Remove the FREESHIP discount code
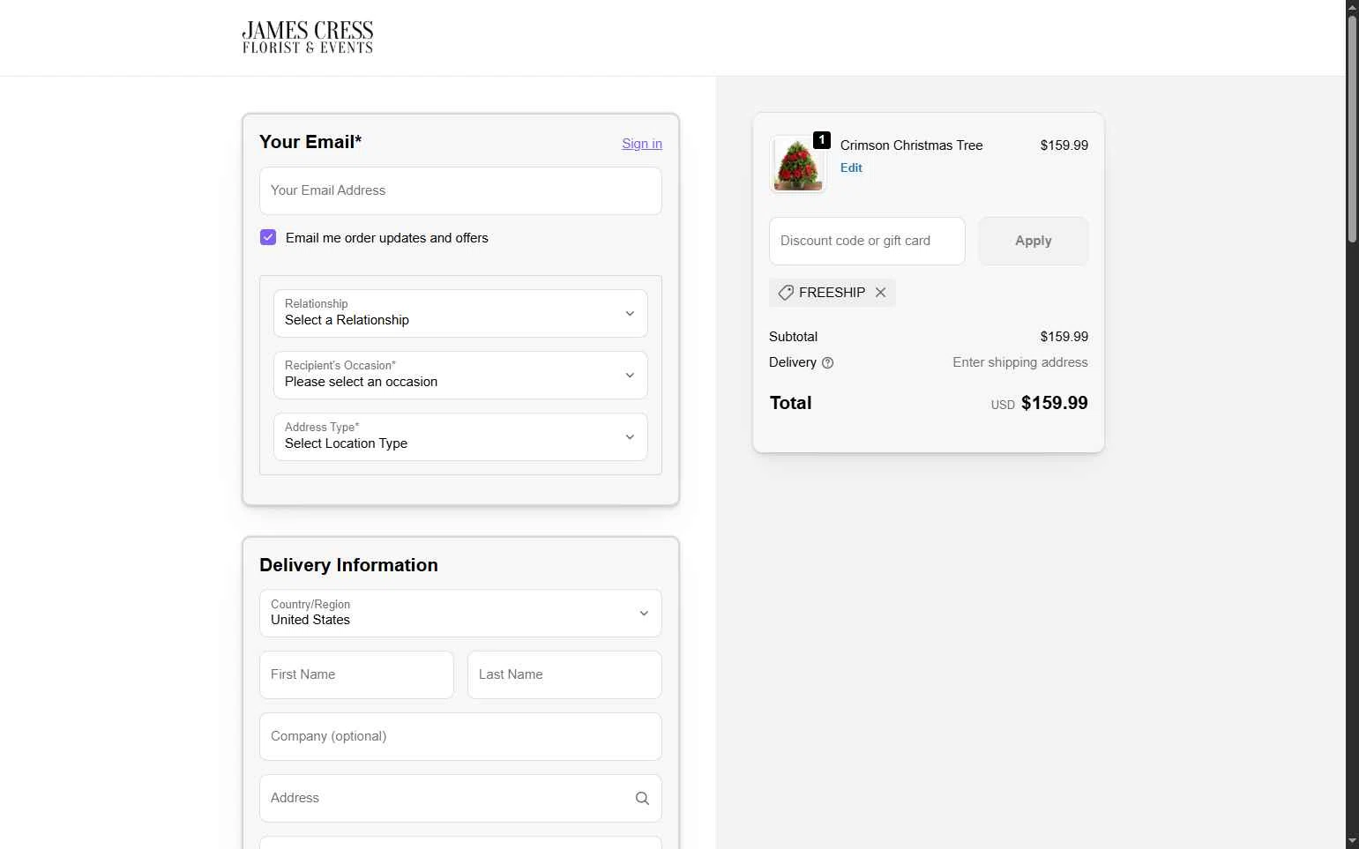Image resolution: width=1359 pixels, height=849 pixels. pos(880,293)
